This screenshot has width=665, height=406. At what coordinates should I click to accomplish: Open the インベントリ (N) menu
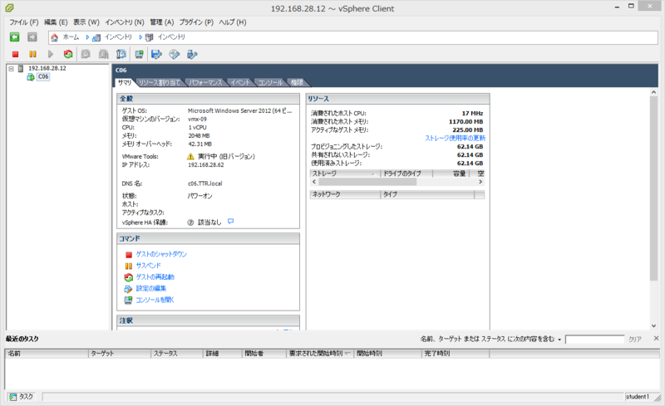(124, 22)
